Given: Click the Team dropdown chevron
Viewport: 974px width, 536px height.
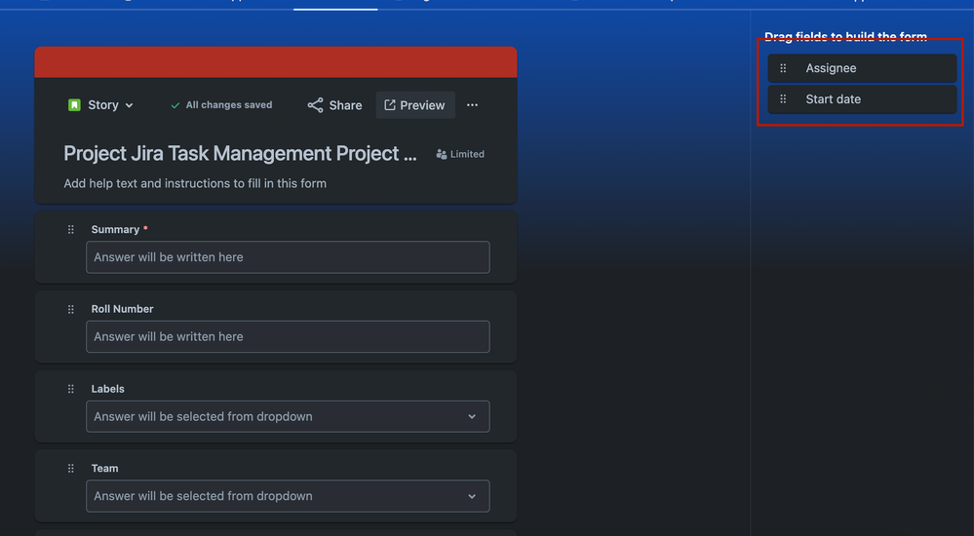Looking at the screenshot, I should point(472,496).
